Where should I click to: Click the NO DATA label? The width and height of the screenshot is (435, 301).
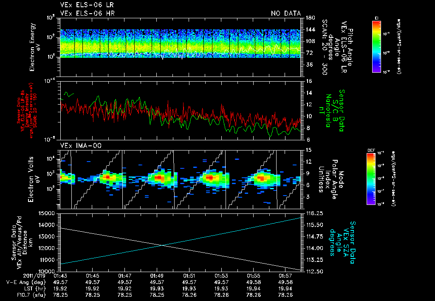pyautogui.click(x=285, y=14)
